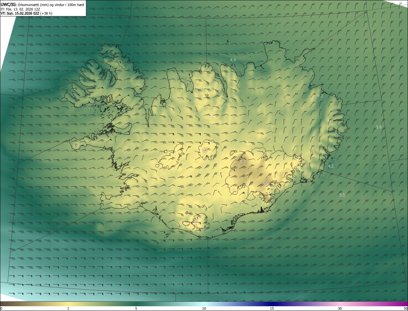
Task: Click the 4.4 value label on the map
Action: pos(233,60)
